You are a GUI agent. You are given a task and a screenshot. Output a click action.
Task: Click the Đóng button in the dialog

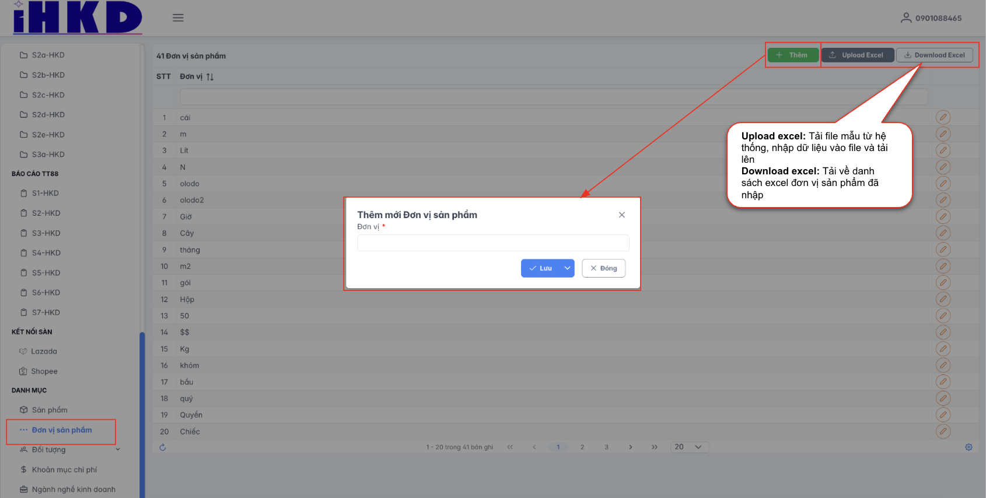(x=603, y=268)
